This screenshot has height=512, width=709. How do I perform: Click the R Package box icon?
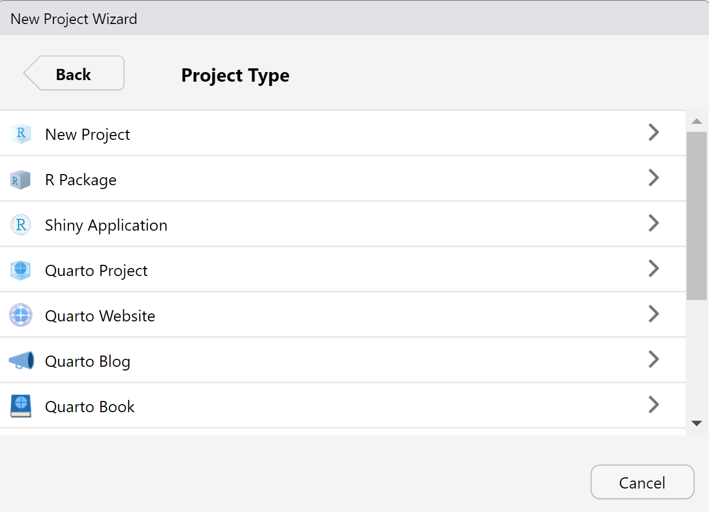(x=21, y=180)
